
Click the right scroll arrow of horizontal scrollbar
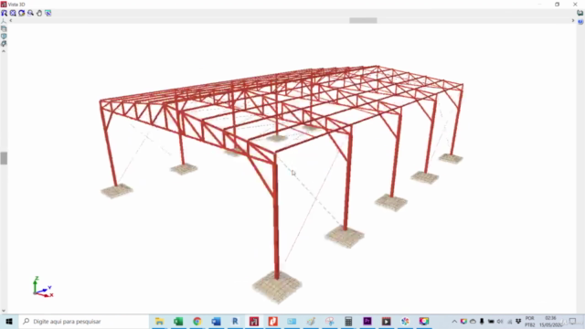(x=573, y=20)
